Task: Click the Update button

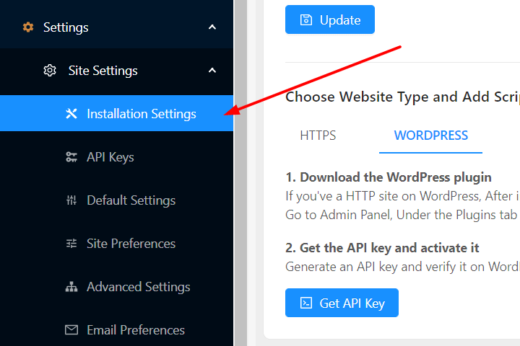Action: point(330,19)
